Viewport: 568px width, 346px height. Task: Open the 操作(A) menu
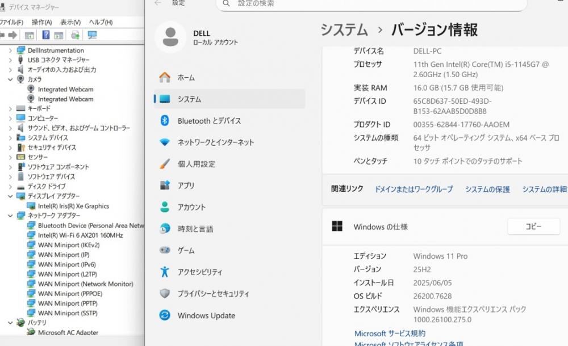click(41, 22)
